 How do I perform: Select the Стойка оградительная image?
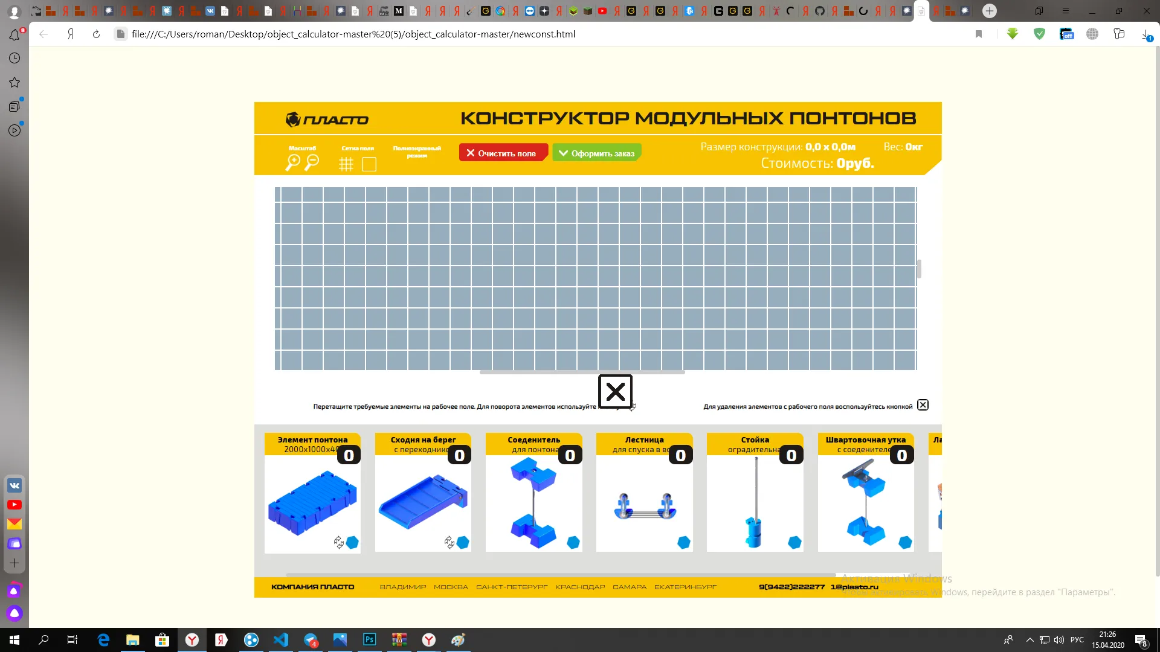(x=755, y=502)
